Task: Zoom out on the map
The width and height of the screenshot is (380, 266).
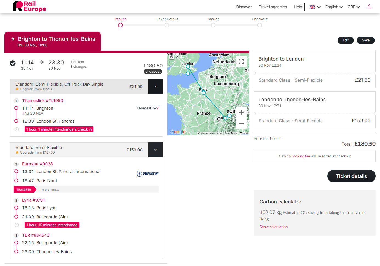Action: 241,123
